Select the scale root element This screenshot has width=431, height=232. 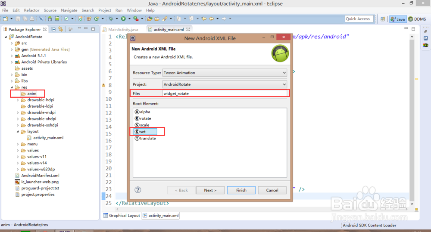pyautogui.click(x=142, y=125)
